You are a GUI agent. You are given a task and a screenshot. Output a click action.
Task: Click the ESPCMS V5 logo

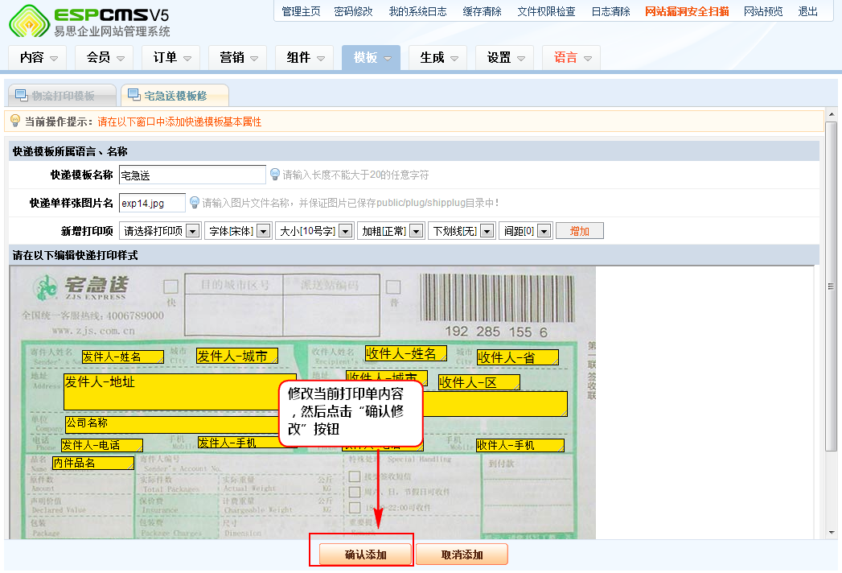pos(89,22)
